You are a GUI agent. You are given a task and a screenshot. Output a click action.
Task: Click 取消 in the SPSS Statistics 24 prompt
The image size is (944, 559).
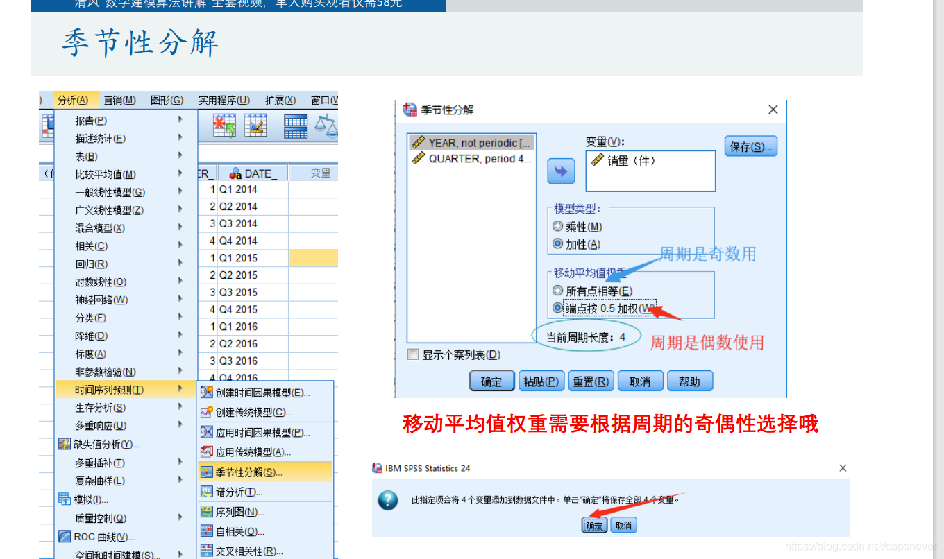coord(623,525)
